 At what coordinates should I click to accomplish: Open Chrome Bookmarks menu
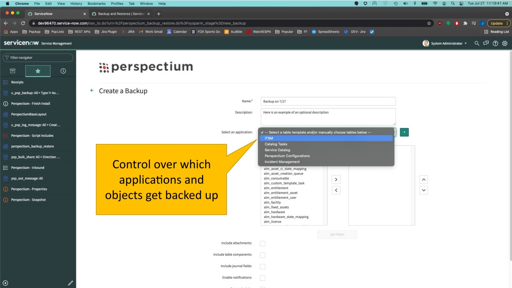(x=96, y=3)
